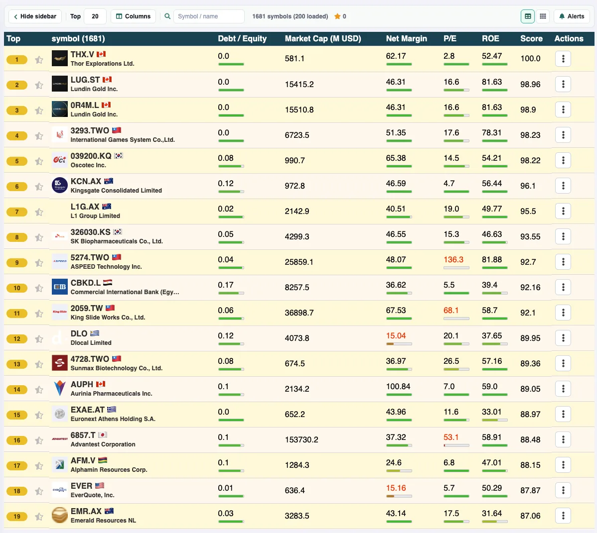Click Sunmax Biotechnology logo
The height and width of the screenshot is (533, 597).
[x=60, y=363]
